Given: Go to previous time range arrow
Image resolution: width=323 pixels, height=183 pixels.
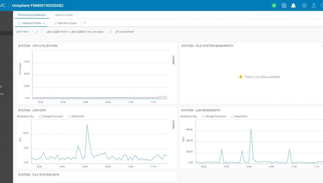Looking at the screenshot, I should pyautogui.click(x=41, y=32).
